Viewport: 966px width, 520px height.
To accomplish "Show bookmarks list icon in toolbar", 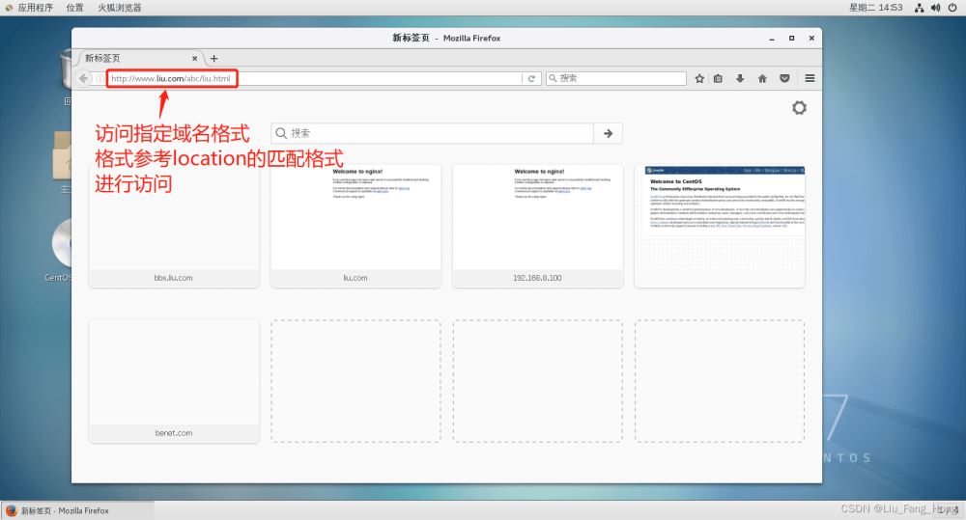I will pyautogui.click(x=719, y=79).
